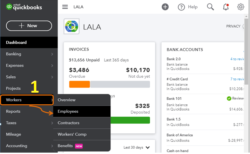This screenshot has height=154, width=250.
Task: Select Contractors in Workers submenu
Action: pos(68,123)
